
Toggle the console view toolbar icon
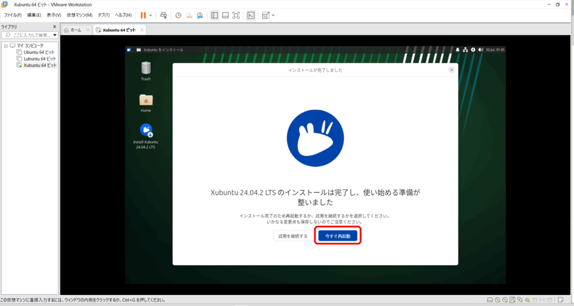point(251,15)
